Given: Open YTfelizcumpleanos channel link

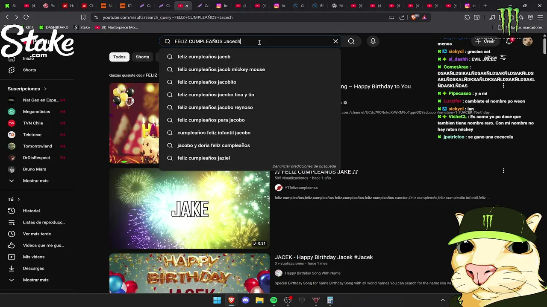Looking at the screenshot, I should point(301,188).
